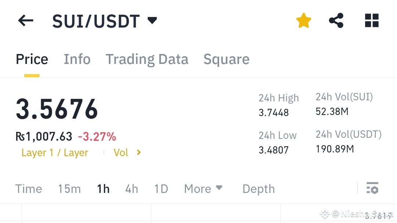397x223 pixels.
Task: Select the Price tab
Action: coord(32,59)
